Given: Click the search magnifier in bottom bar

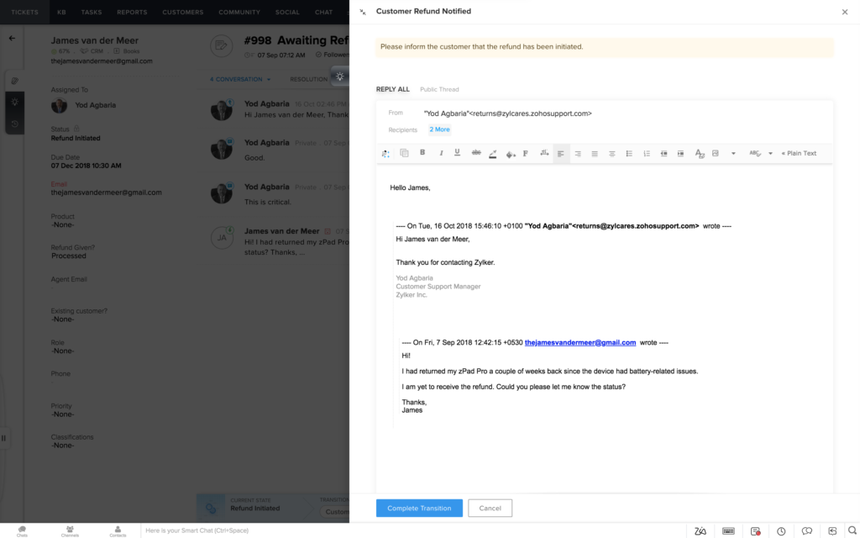Looking at the screenshot, I should tap(852, 530).
